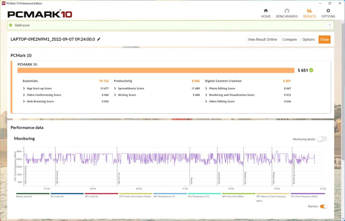Click the Web Browsing value 9 032
Viewport: 345px width, 221px height.
[x=105, y=101]
